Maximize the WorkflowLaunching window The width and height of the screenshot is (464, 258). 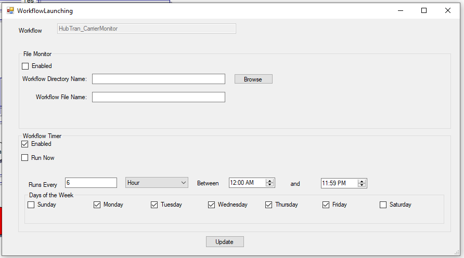point(424,10)
